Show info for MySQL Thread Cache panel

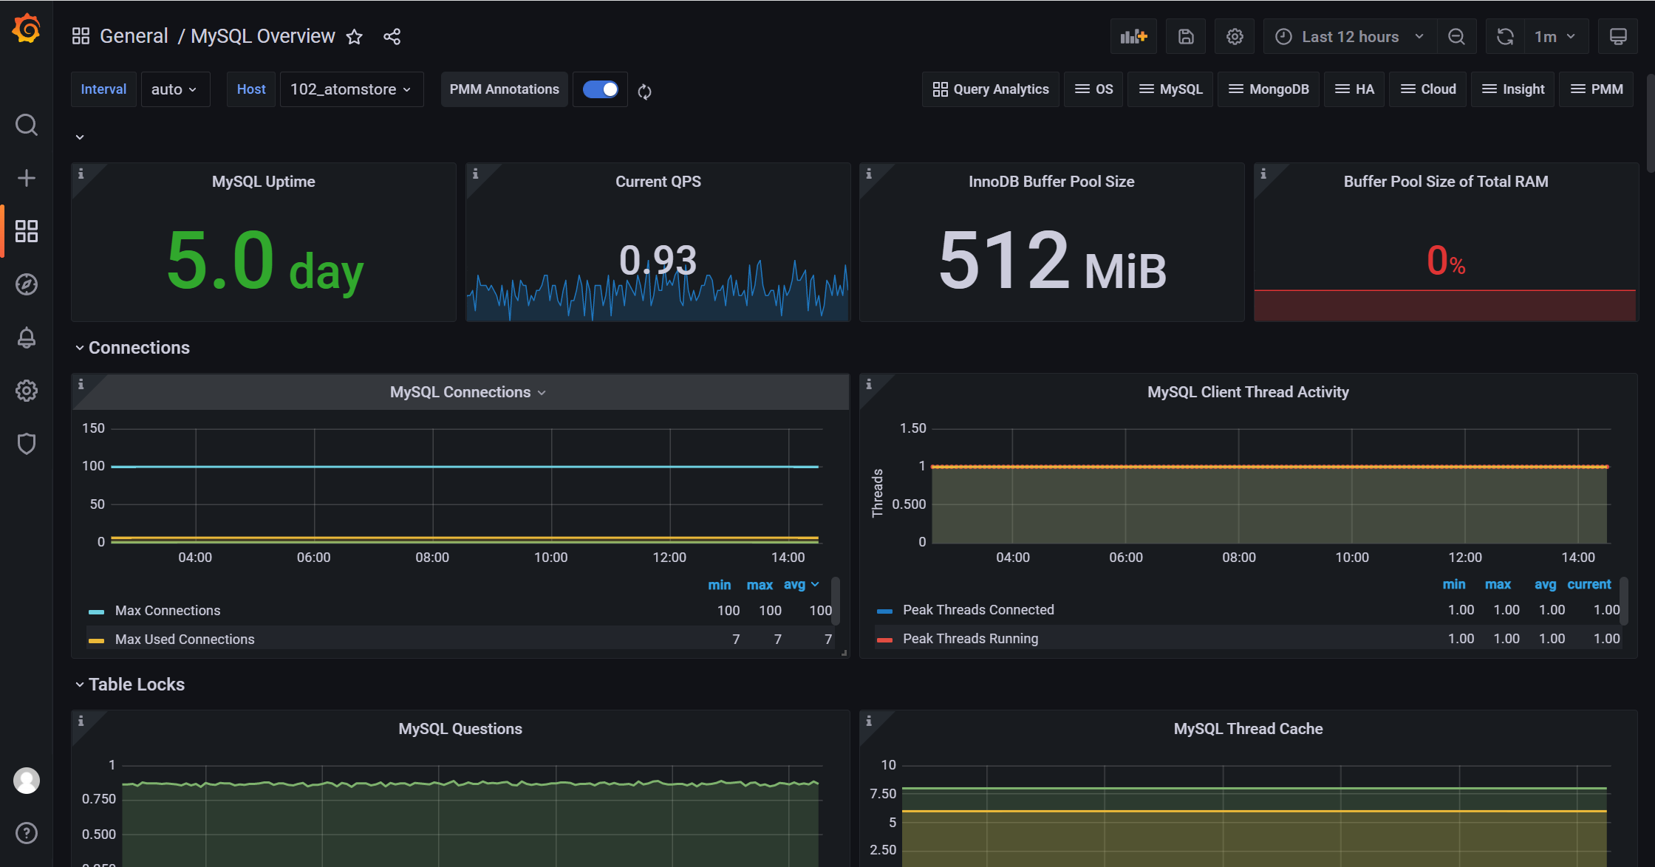click(x=869, y=721)
